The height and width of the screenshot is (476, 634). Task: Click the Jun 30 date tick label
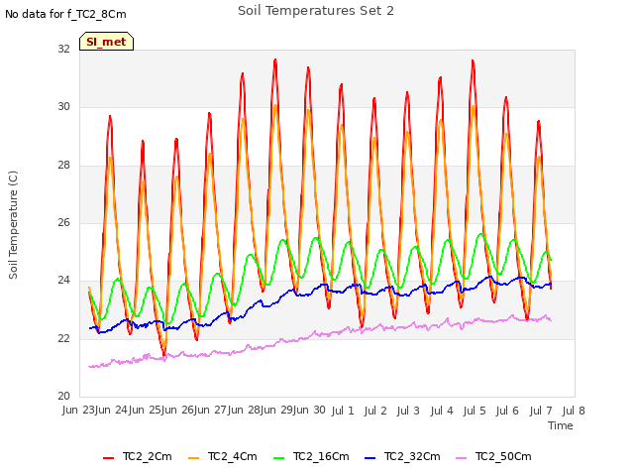click(309, 410)
